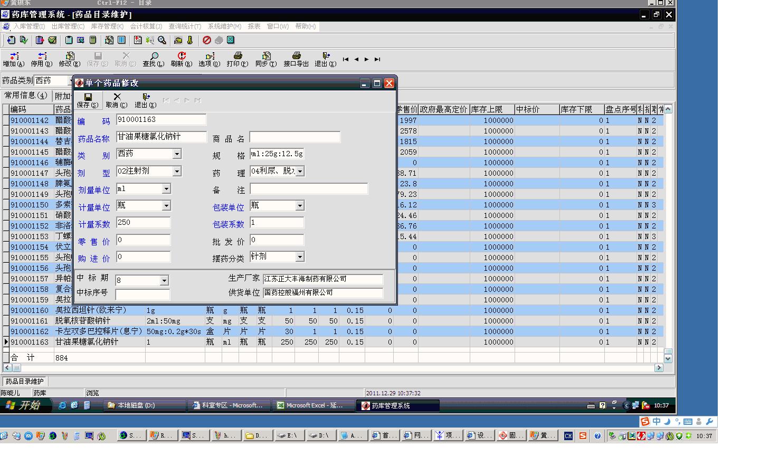Switch to the 常用信息(4) tab
The height and width of the screenshot is (475, 760).
25,96
